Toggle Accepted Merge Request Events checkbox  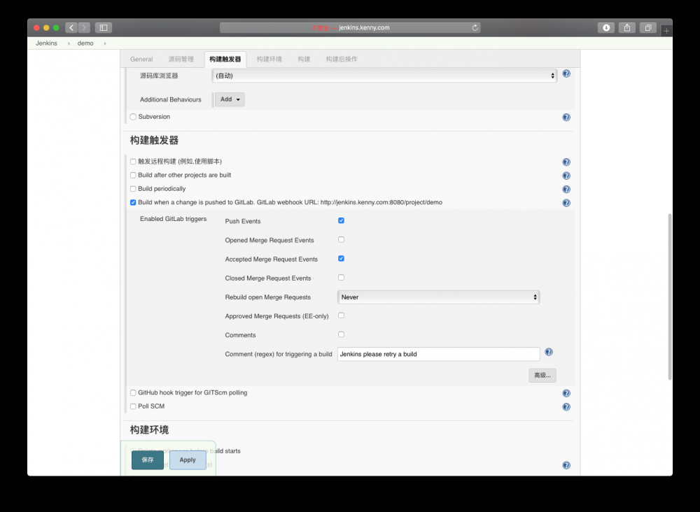pyautogui.click(x=341, y=258)
